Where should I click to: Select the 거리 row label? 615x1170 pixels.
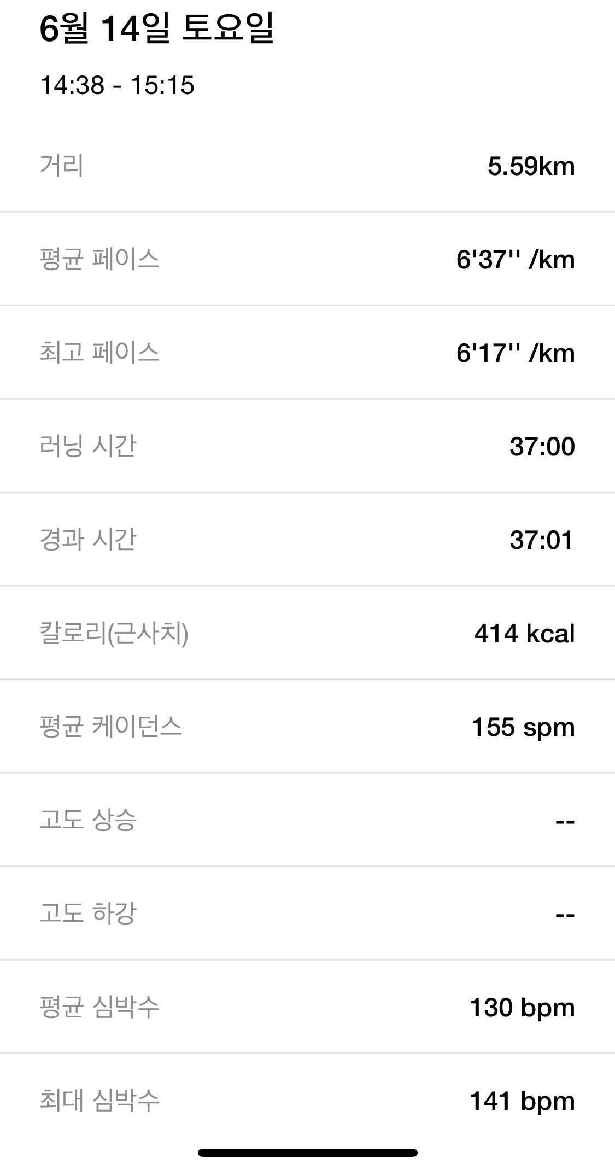(x=61, y=165)
